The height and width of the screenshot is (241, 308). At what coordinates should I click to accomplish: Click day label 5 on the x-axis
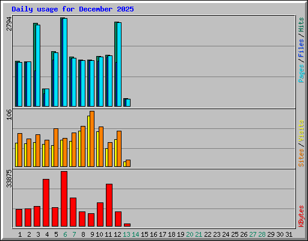click(56, 234)
